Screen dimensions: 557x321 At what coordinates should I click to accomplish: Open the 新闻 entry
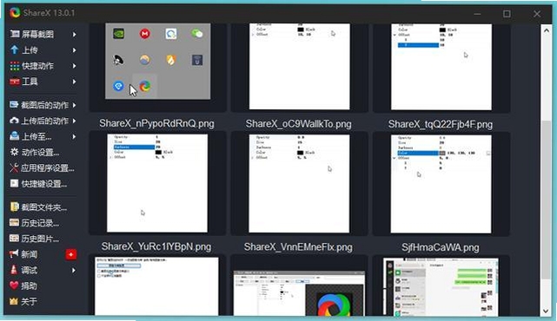(43, 254)
